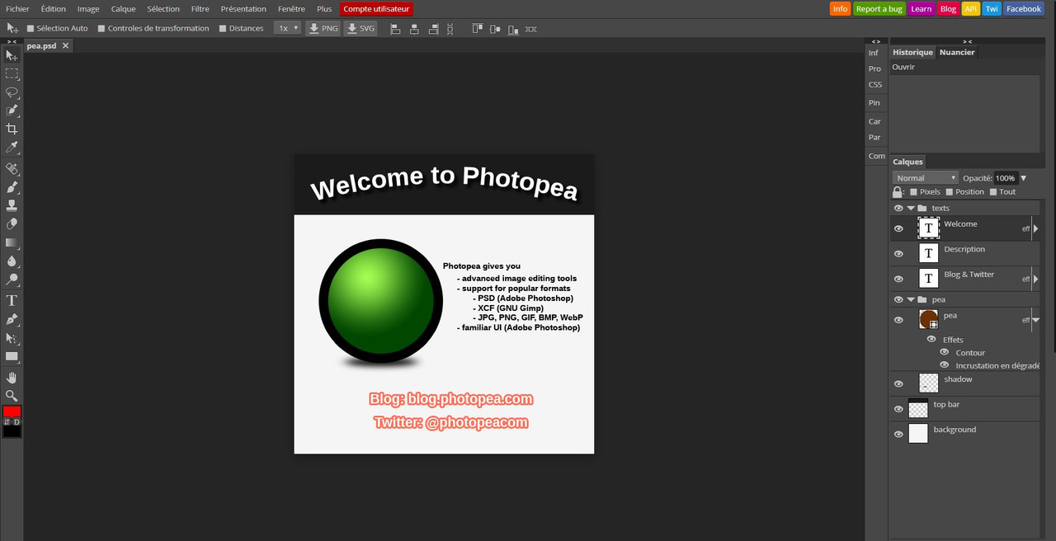Switch to the Historique tab

coord(913,52)
